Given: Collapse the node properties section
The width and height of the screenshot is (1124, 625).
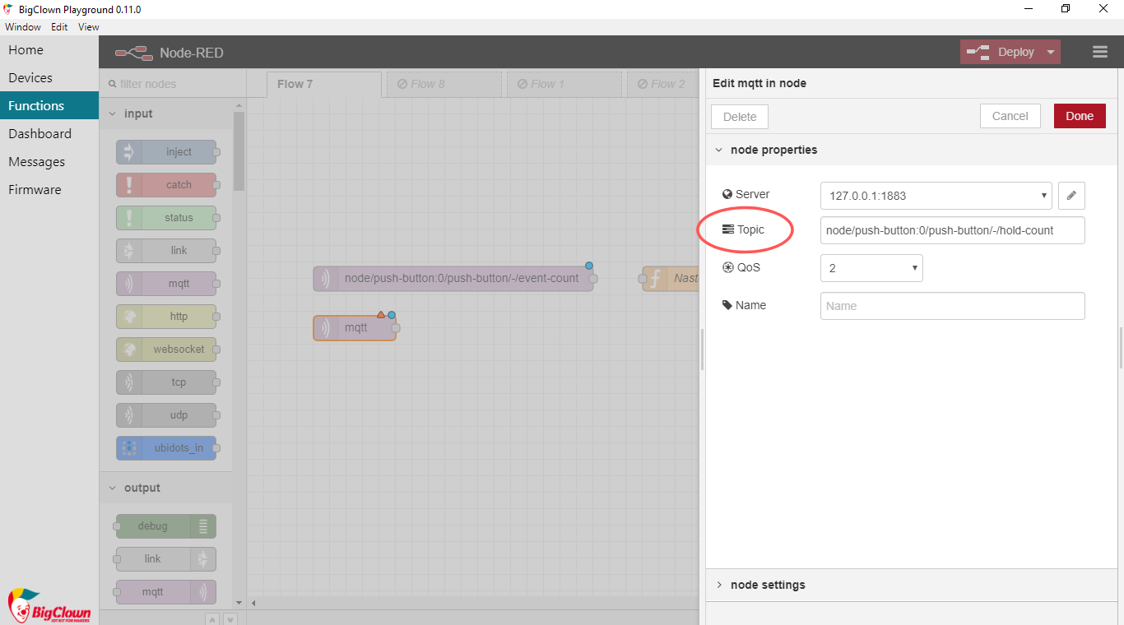Looking at the screenshot, I should pos(719,150).
